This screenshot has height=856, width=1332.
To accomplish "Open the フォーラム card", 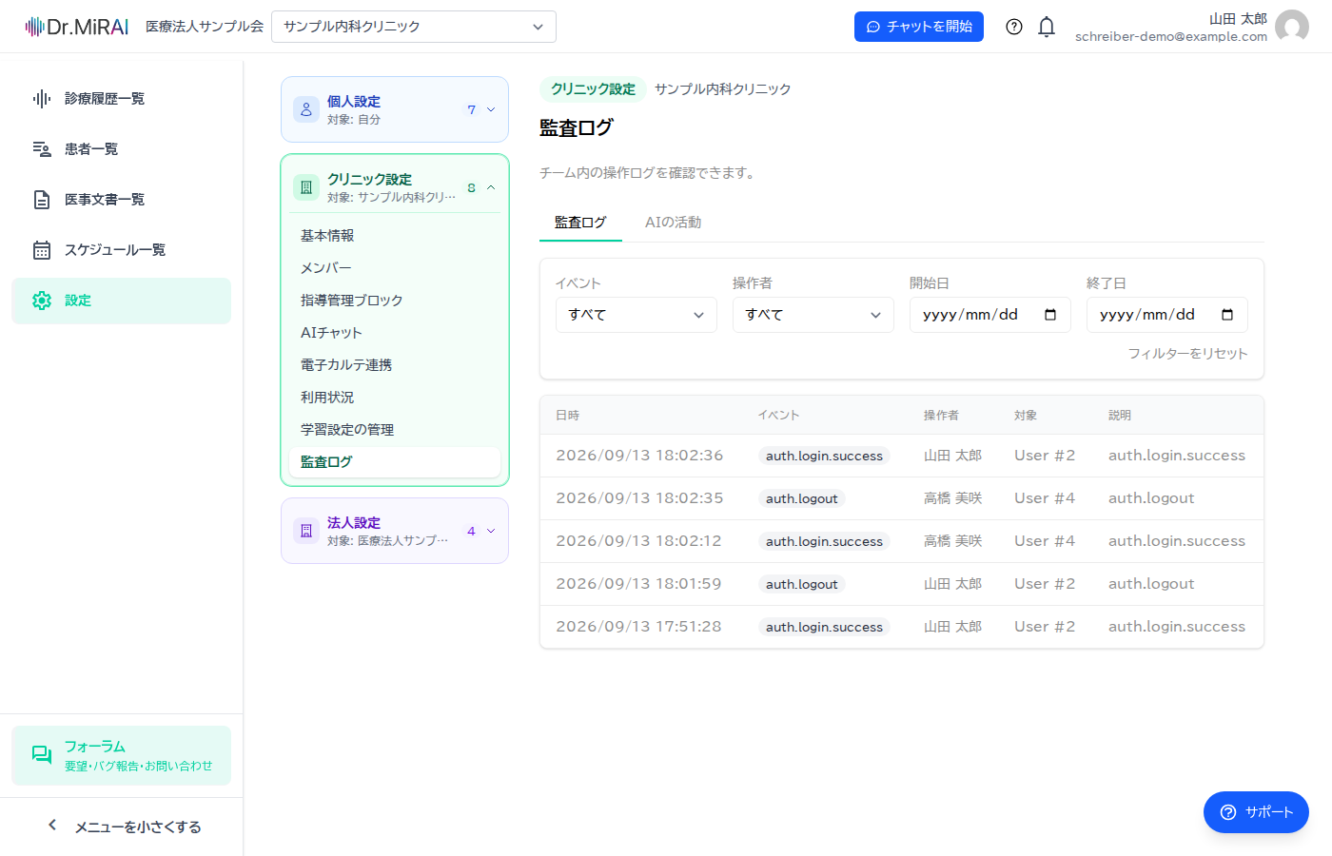I will [x=122, y=755].
